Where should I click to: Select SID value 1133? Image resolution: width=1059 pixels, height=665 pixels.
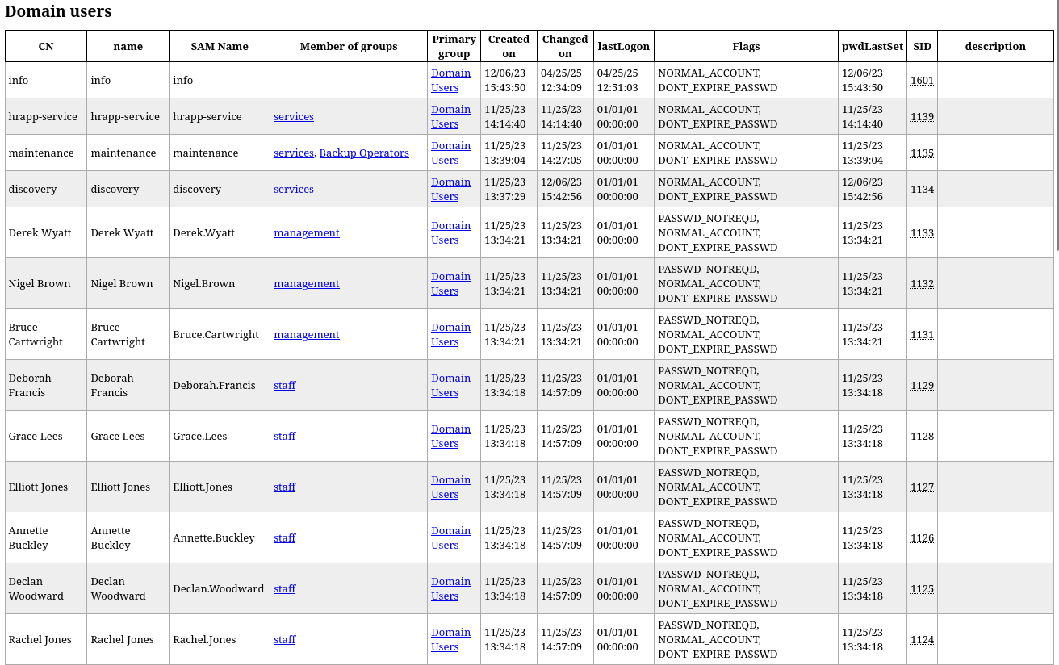pyautogui.click(x=922, y=232)
